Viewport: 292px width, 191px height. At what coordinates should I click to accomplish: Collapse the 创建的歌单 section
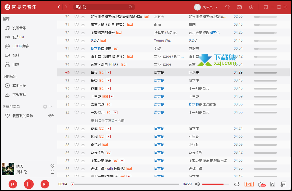point(51,106)
